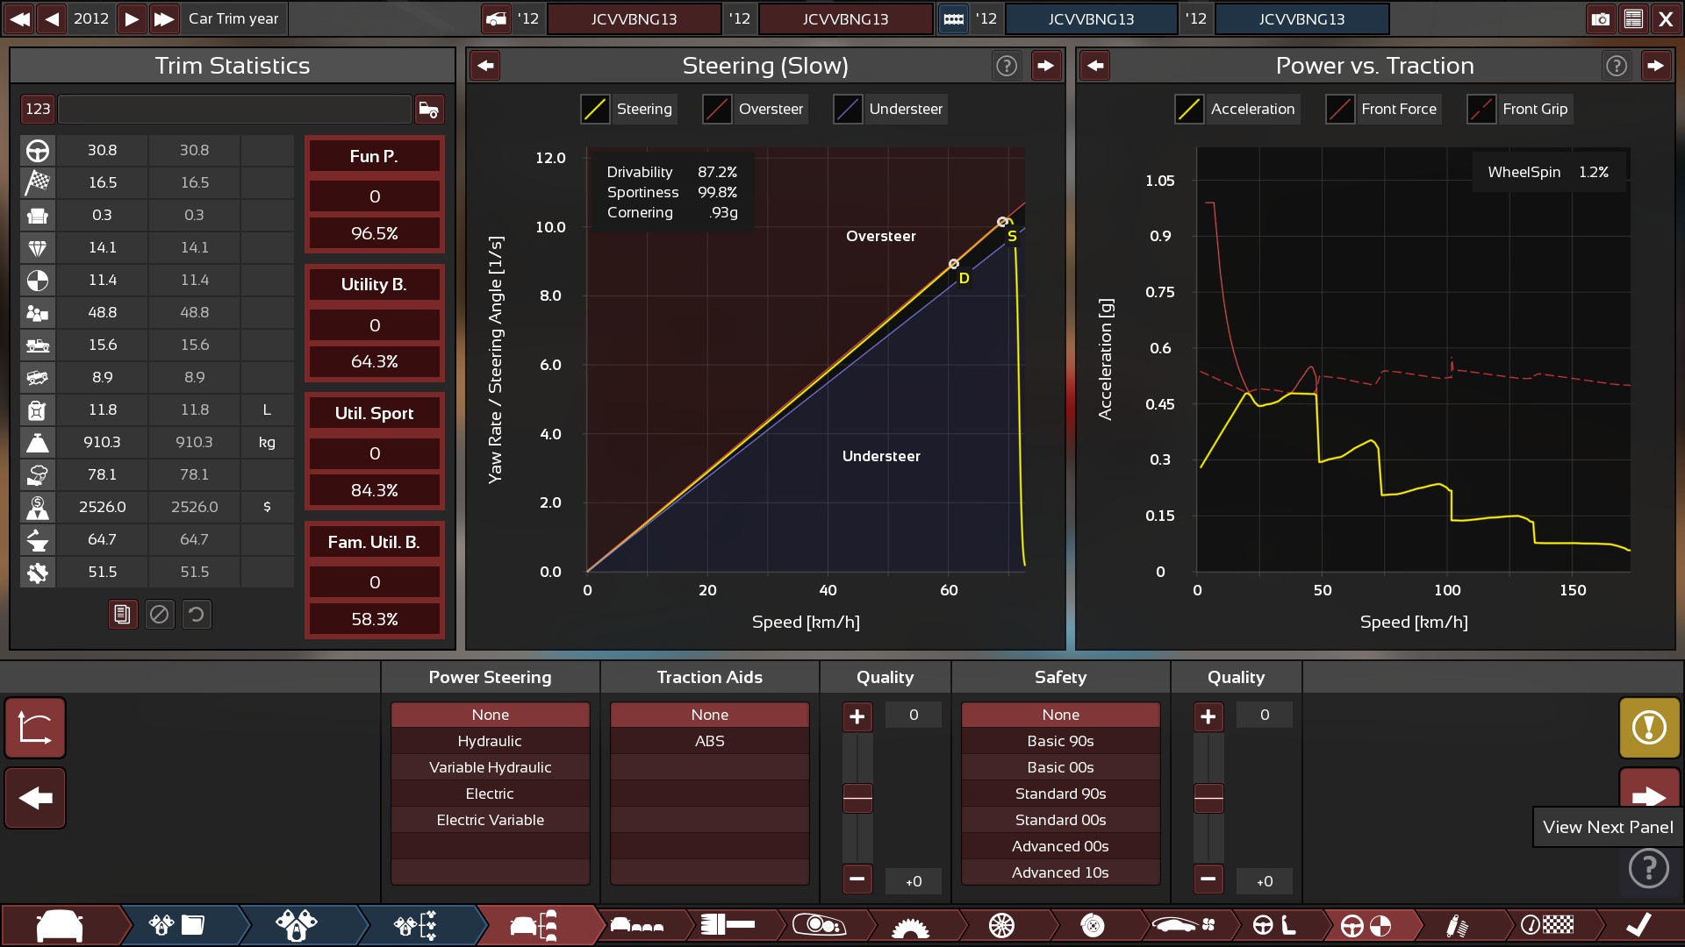
Task: Select Hydraulic power steering
Action: [x=490, y=741]
